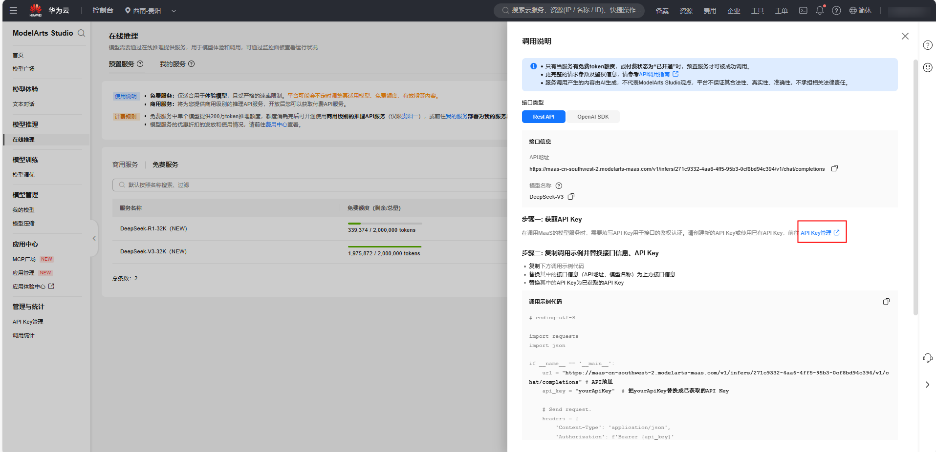
Task: Select the Rest API interface type
Action: coord(544,117)
